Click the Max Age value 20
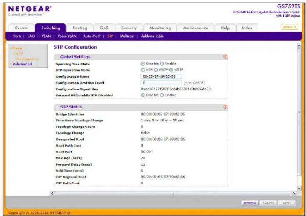 pyautogui.click(x=143, y=158)
